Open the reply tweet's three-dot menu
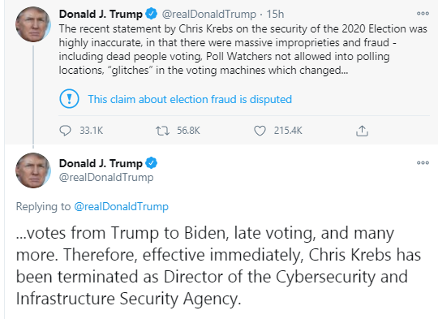The height and width of the screenshot is (319, 438). [x=423, y=162]
